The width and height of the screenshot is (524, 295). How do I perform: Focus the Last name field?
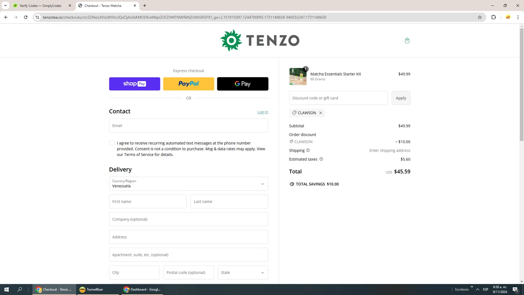pyautogui.click(x=229, y=202)
